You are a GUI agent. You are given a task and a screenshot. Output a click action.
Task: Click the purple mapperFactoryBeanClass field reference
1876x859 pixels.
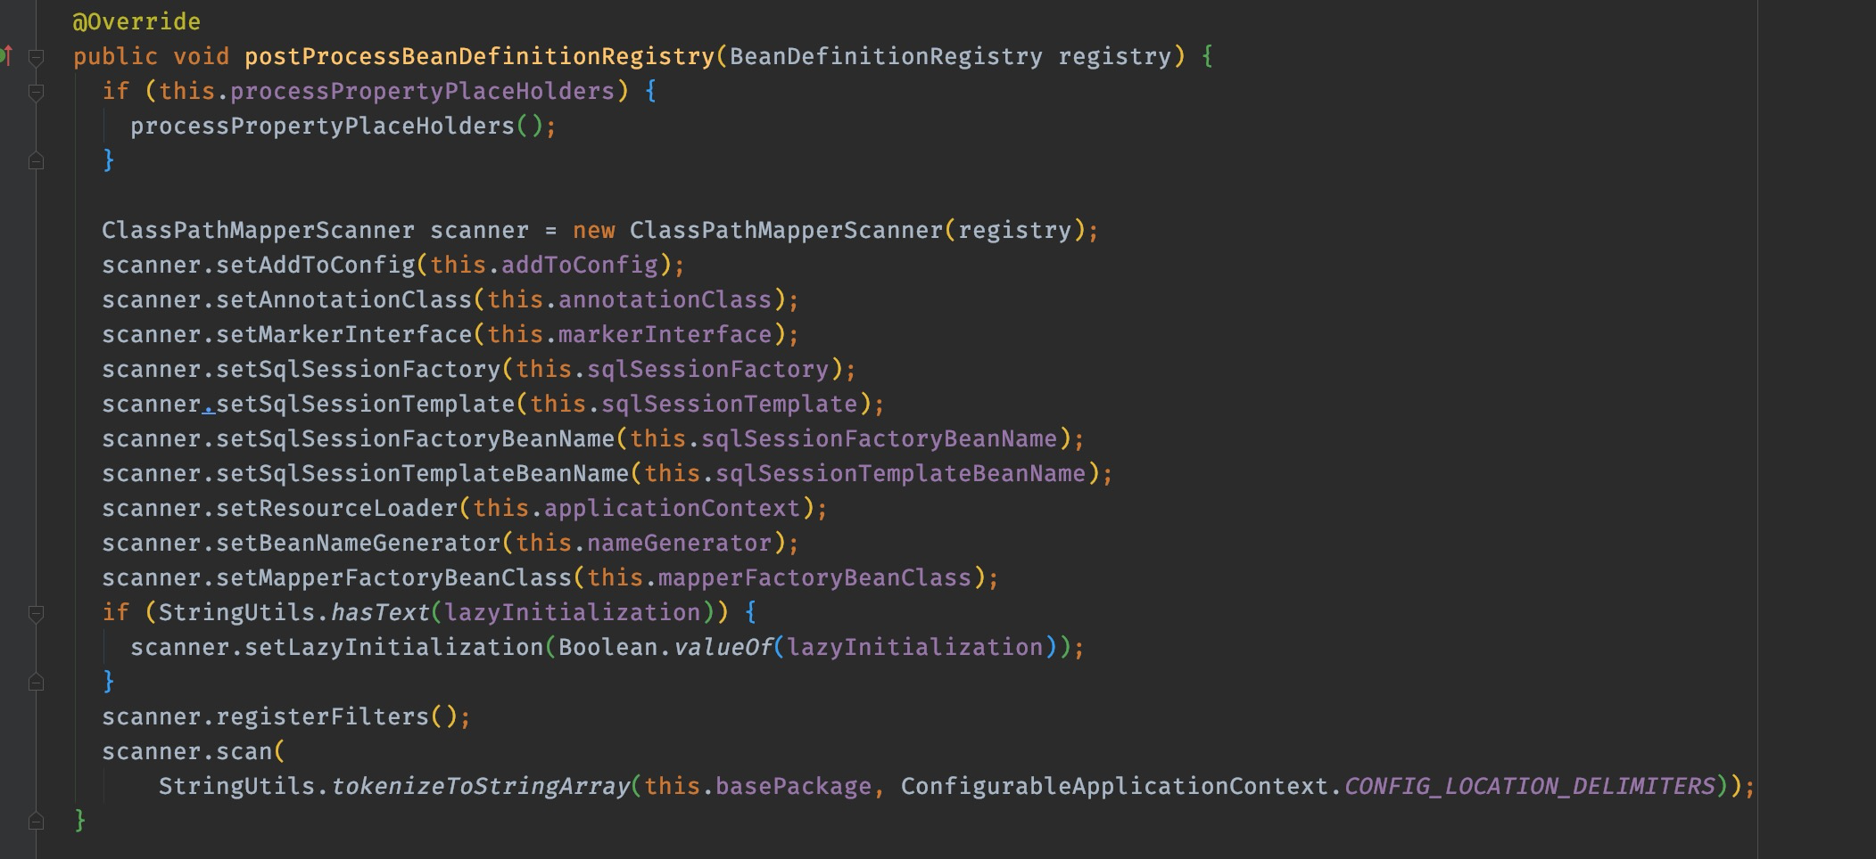click(x=814, y=577)
